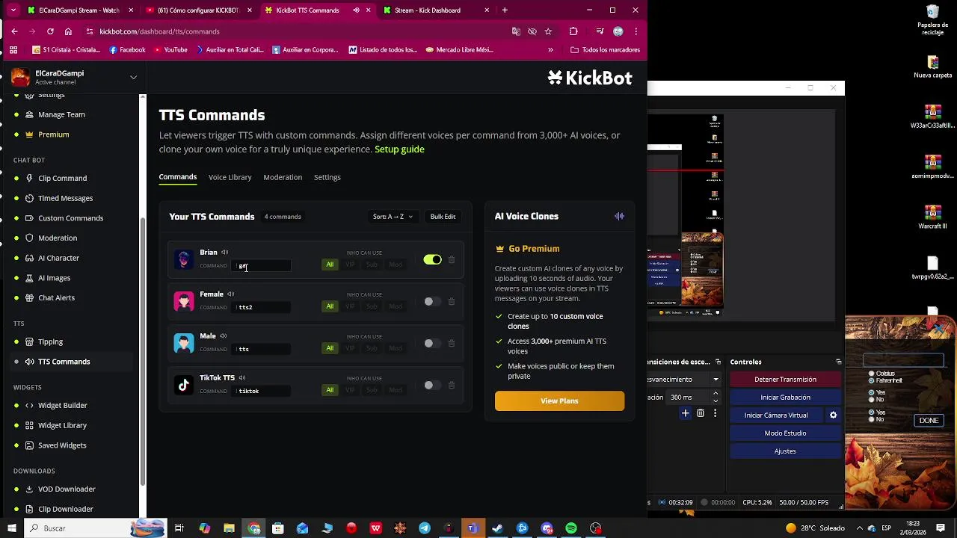
Task: Toggle VIP access for Brian command
Action: pyautogui.click(x=350, y=265)
